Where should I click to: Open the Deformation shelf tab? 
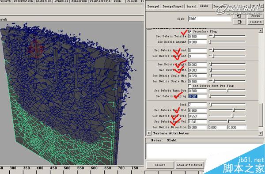coord(23,1)
